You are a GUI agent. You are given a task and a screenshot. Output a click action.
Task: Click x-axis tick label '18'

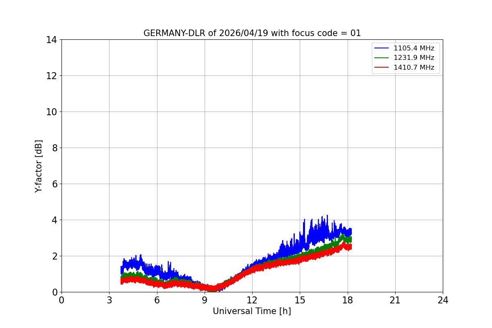coord(348,300)
